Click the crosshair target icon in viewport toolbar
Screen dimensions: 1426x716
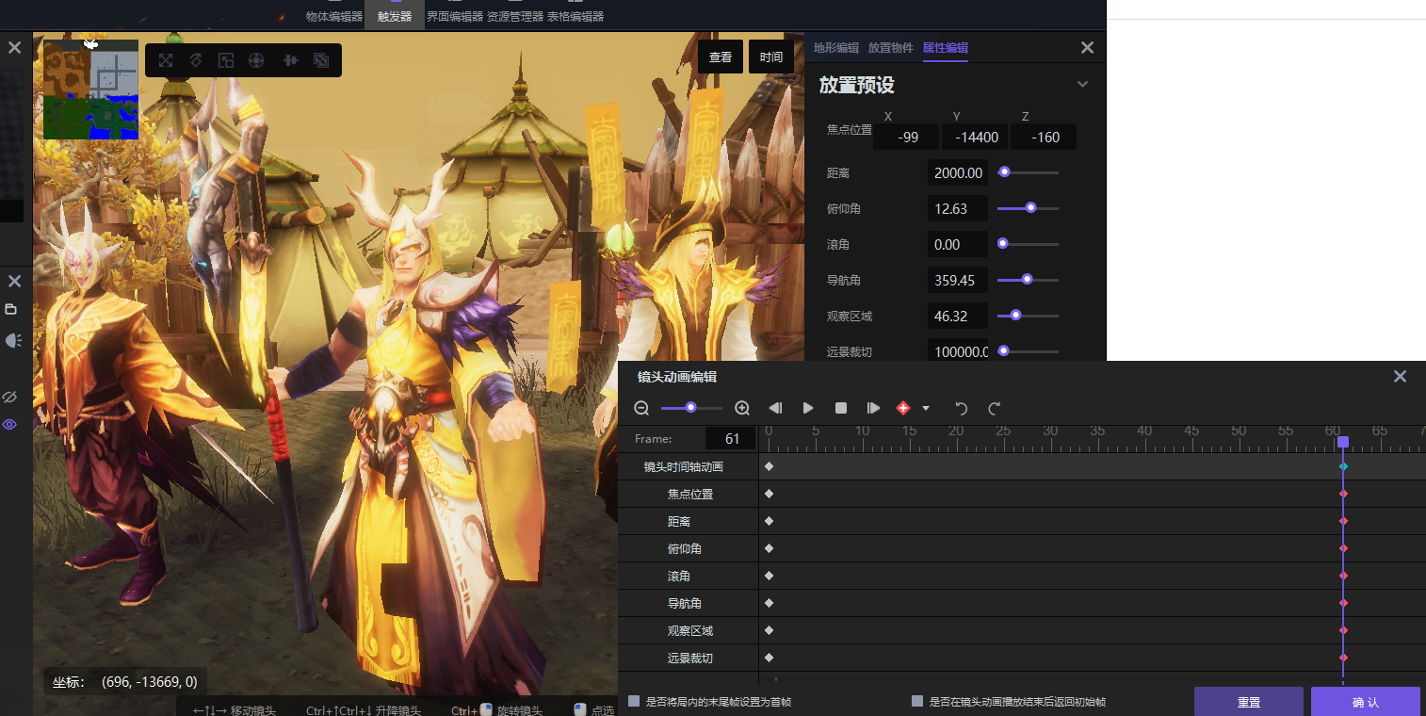click(255, 60)
